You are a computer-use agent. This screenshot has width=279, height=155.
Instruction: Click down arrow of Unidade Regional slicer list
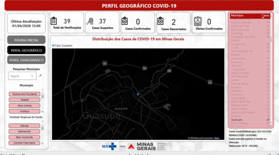(x=43, y=143)
